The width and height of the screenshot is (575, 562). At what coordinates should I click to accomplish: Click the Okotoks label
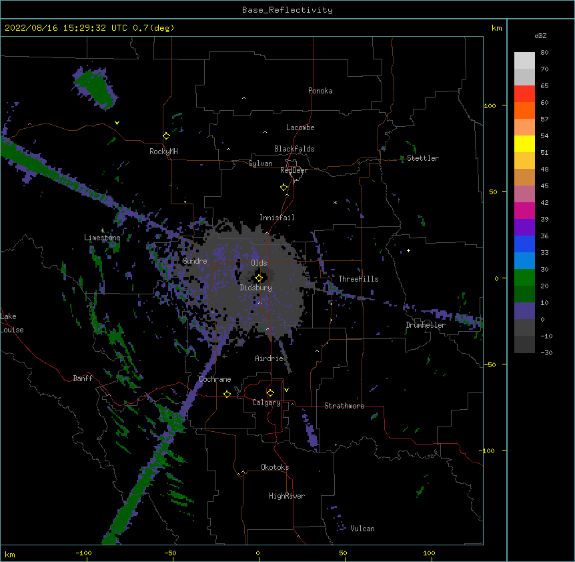click(x=275, y=467)
